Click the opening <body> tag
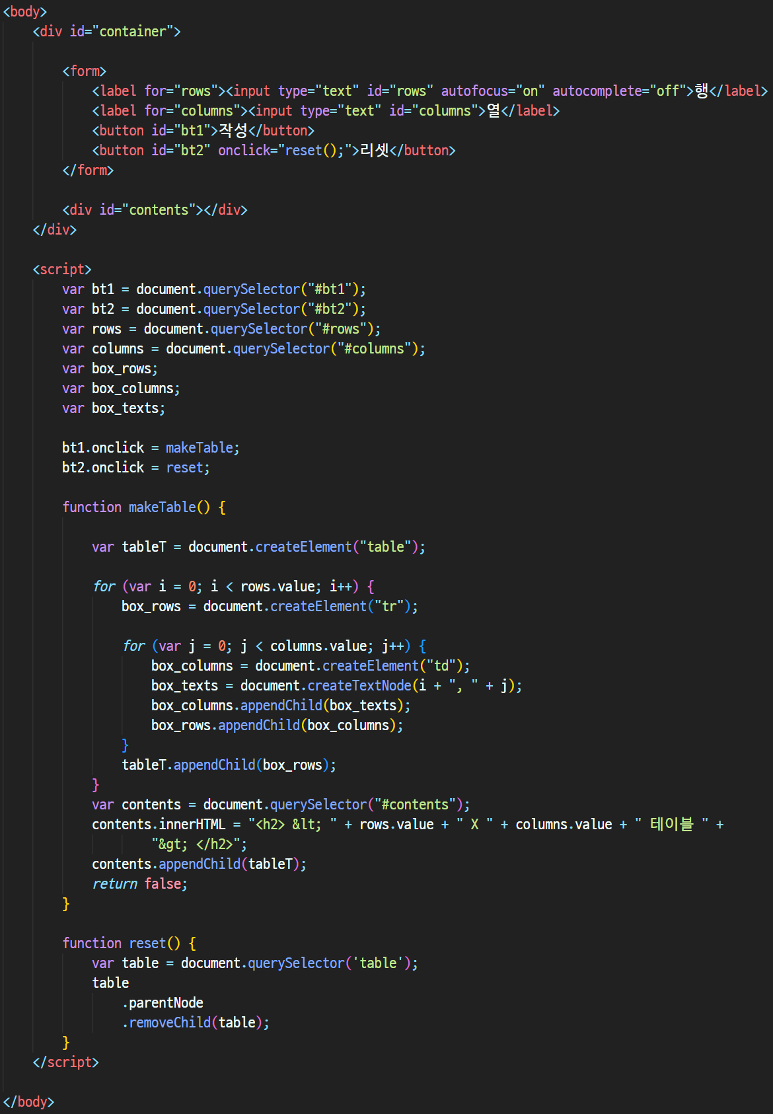This screenshot has width=773, height=1114. (25, 12)
